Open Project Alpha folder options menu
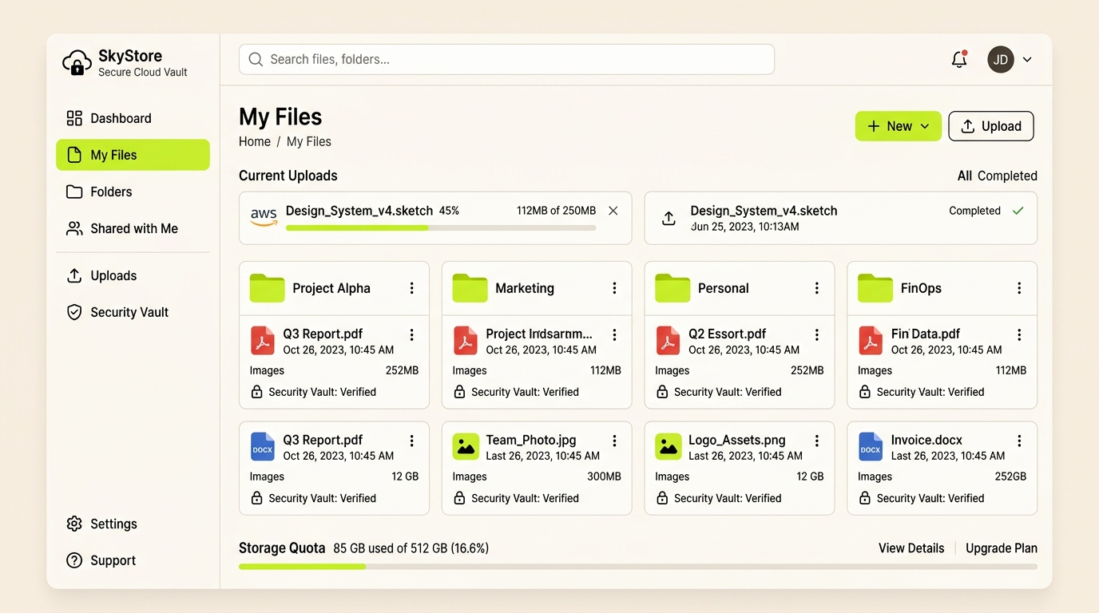This screenshot has height=613, width=1099. pos(412,288)
